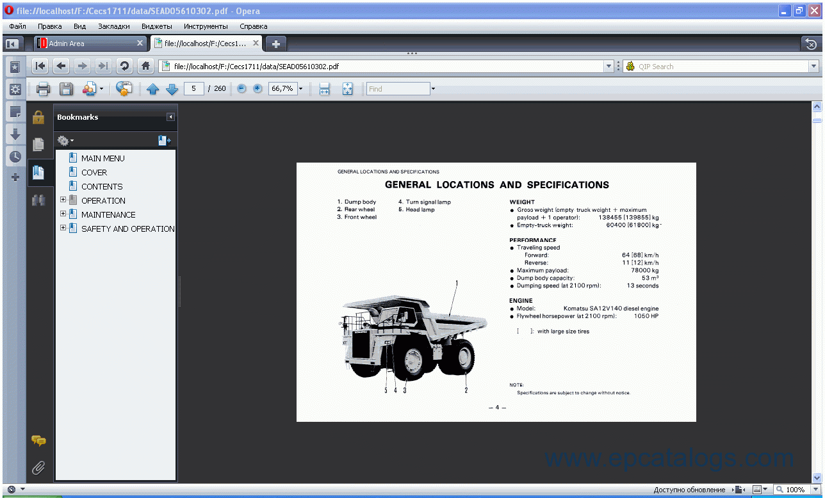The width and height of the screenshot is (825, 498).
Task: Click the Доступно обновление status link
Action: (689, 490)
